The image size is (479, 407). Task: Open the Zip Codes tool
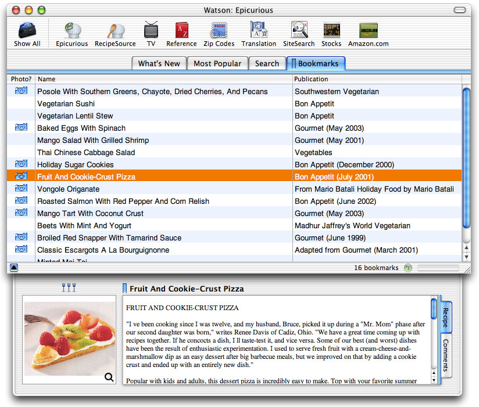click(x=219, y=34)
